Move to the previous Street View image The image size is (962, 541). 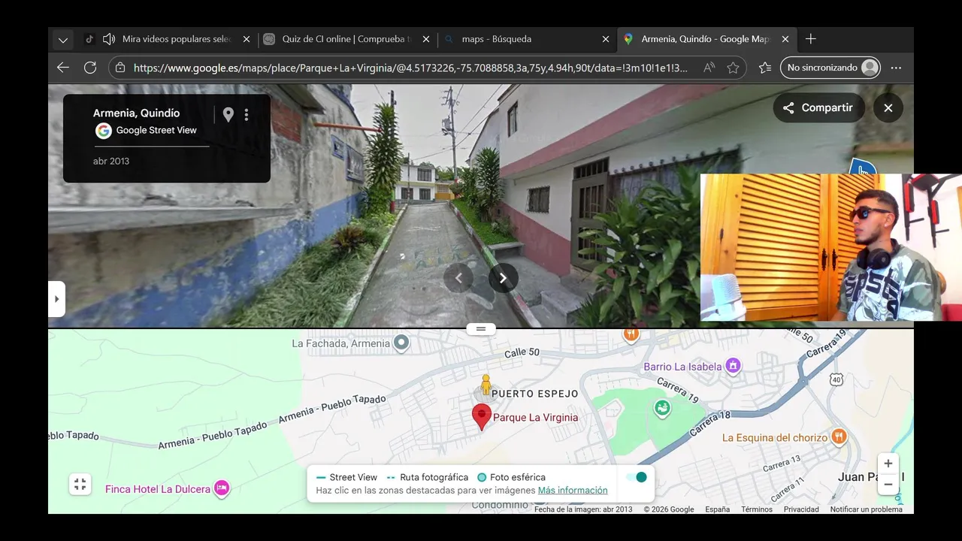click(x=458, y=278)
